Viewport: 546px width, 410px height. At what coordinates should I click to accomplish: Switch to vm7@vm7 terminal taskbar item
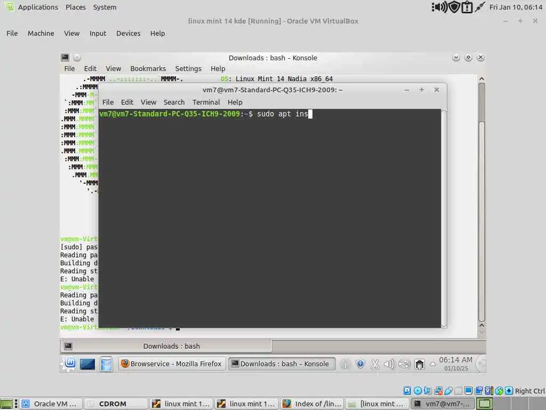point(442,404)
